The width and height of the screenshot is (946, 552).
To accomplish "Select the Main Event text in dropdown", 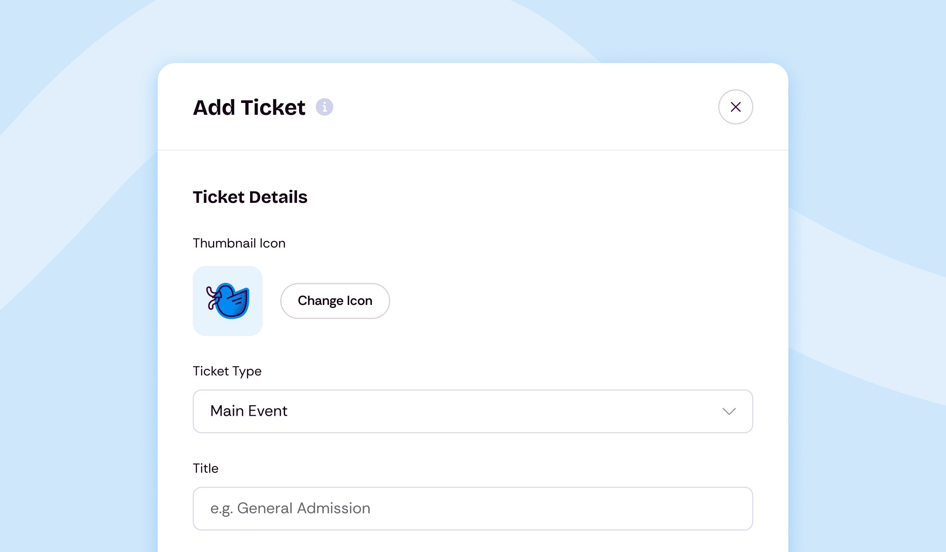I will [249, 411].
